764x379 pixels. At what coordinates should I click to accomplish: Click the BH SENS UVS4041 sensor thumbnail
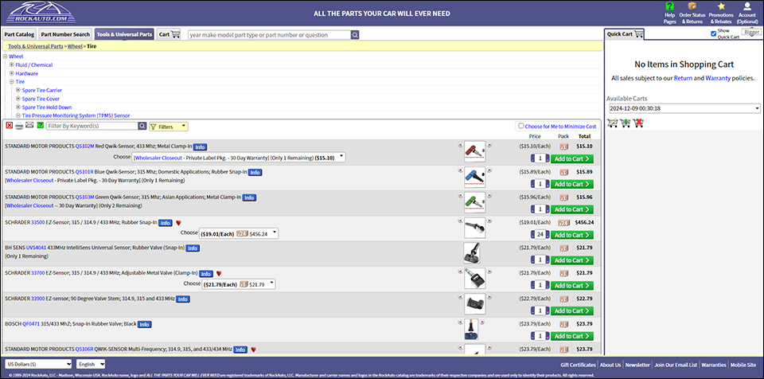pos(472,252)
